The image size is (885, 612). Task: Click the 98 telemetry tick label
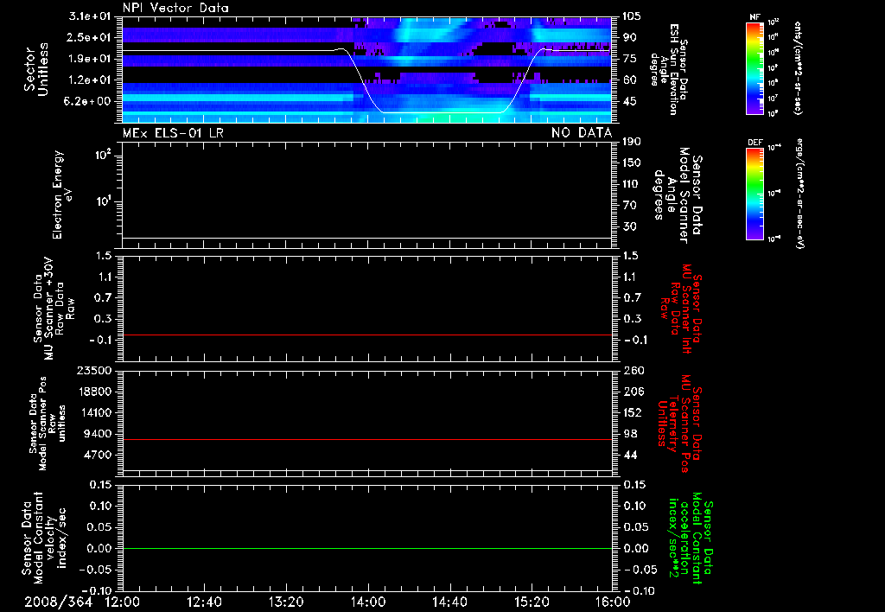click(x=630, y=434)
